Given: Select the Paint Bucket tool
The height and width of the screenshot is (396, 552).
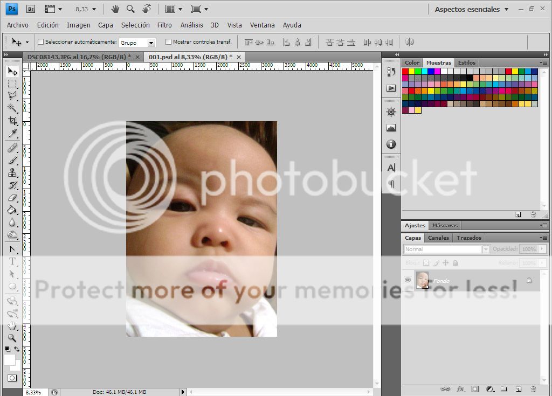Looking at the screenshot, I should pos(12,210).
